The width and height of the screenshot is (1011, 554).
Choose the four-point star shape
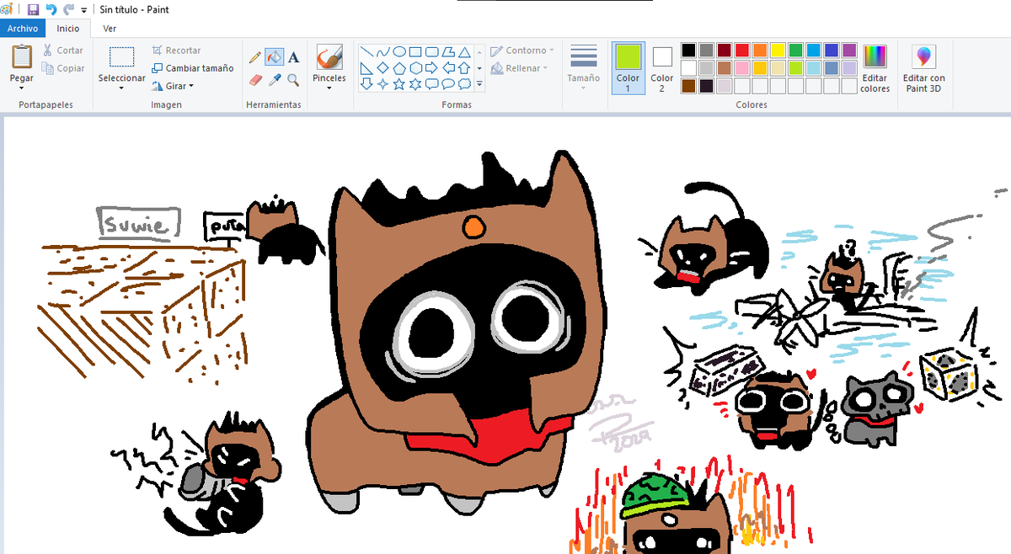[x=382, y=84]
